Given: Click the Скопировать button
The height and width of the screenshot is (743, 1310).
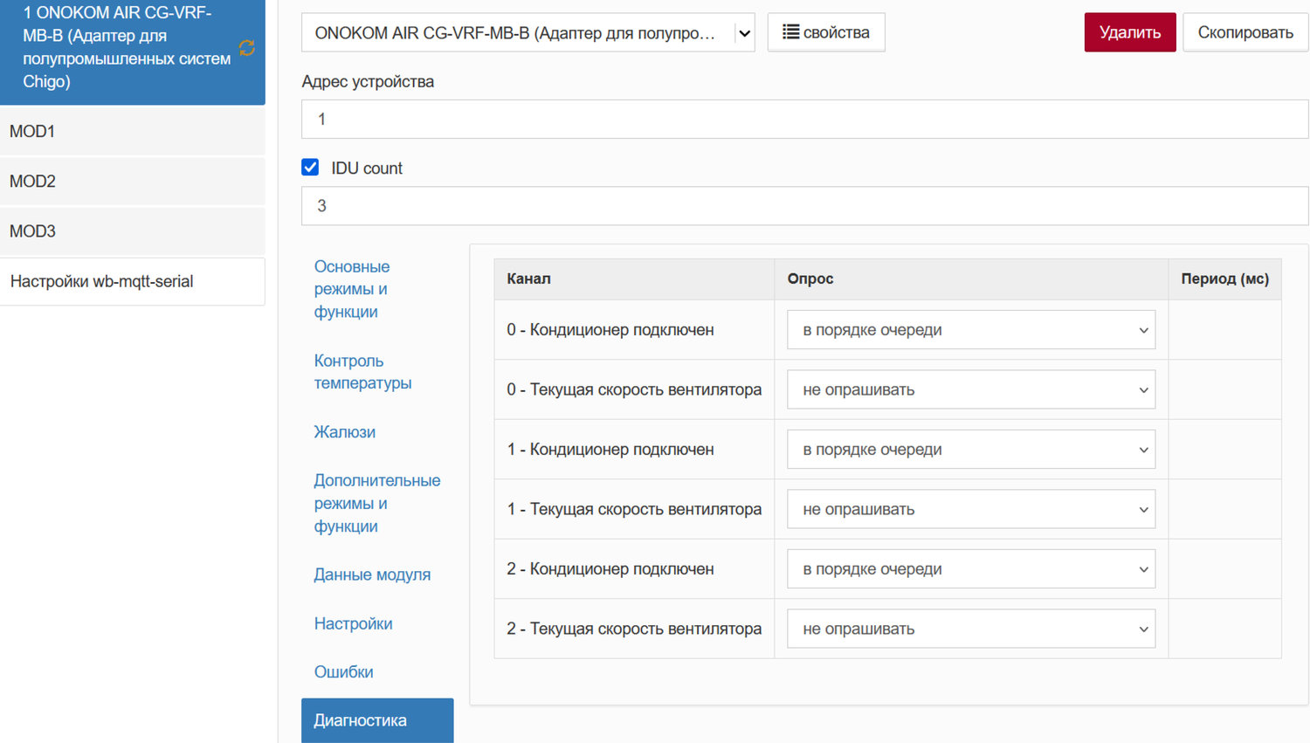Looking at the screenshot, I should [1244, 32].
